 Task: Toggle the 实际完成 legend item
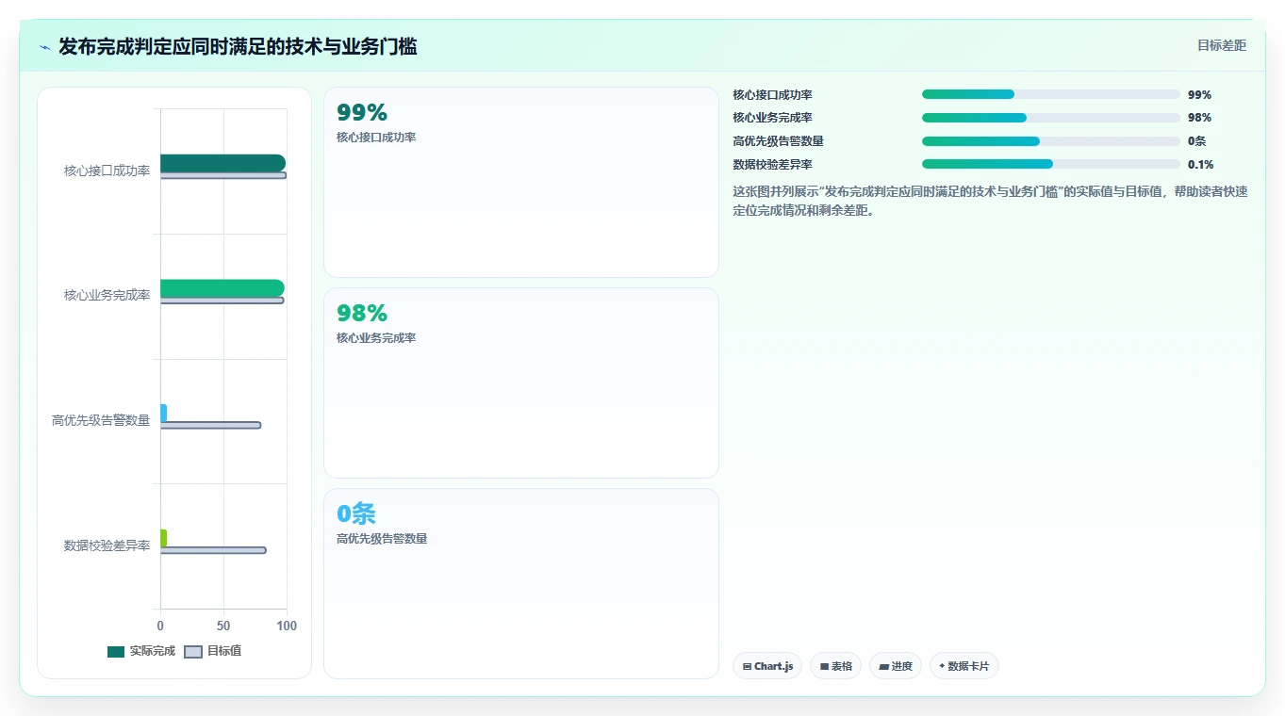[x=141, y=651]
